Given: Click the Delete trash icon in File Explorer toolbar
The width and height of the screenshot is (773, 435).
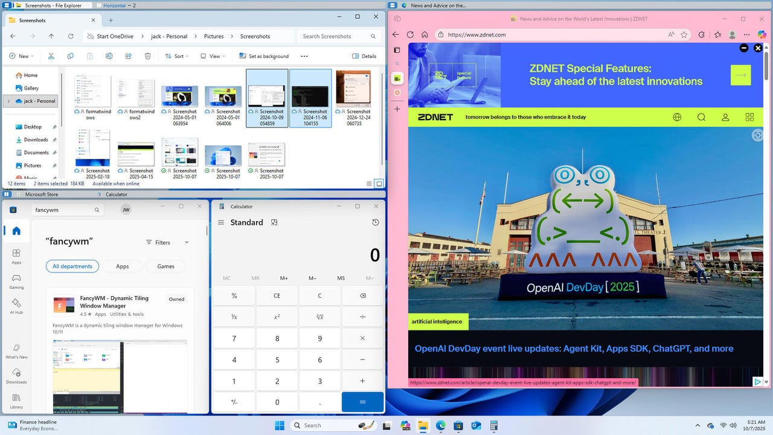Looking at the screenshot, I should coord(147,56).
